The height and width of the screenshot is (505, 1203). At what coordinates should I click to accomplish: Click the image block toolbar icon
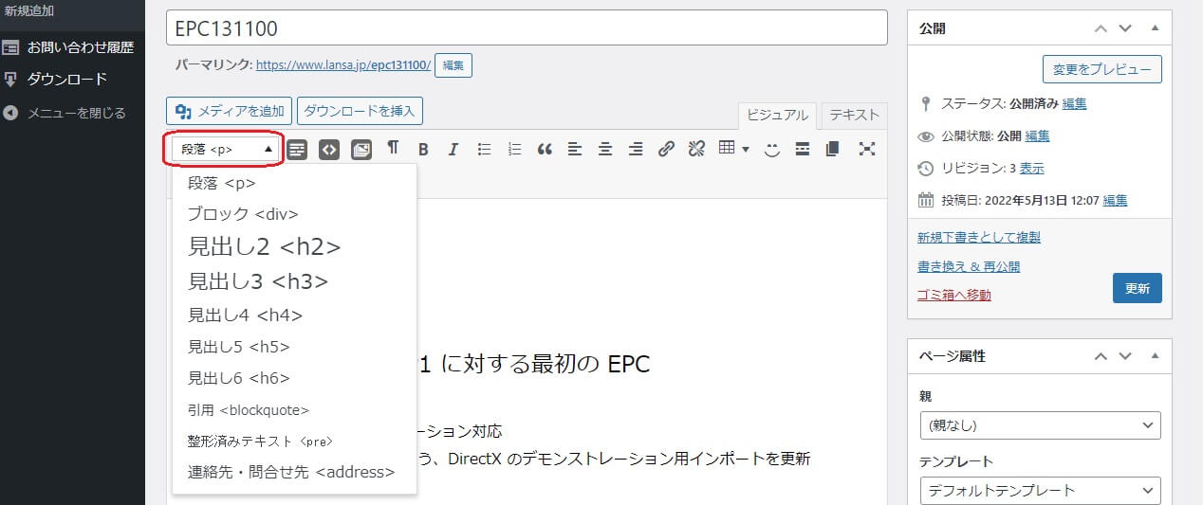[361, 150]
